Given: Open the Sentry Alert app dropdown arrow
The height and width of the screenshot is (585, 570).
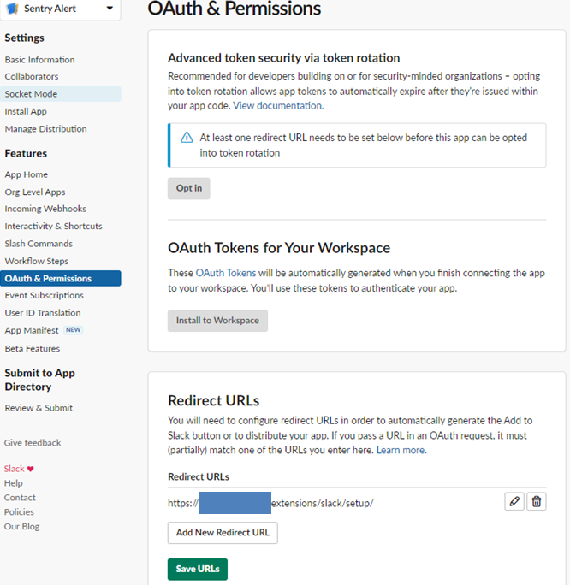Looking at the screenshot, I should point(110,9).
